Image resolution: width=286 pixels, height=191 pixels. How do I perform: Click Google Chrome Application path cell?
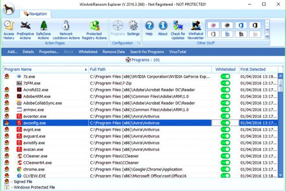pos(136,169)
